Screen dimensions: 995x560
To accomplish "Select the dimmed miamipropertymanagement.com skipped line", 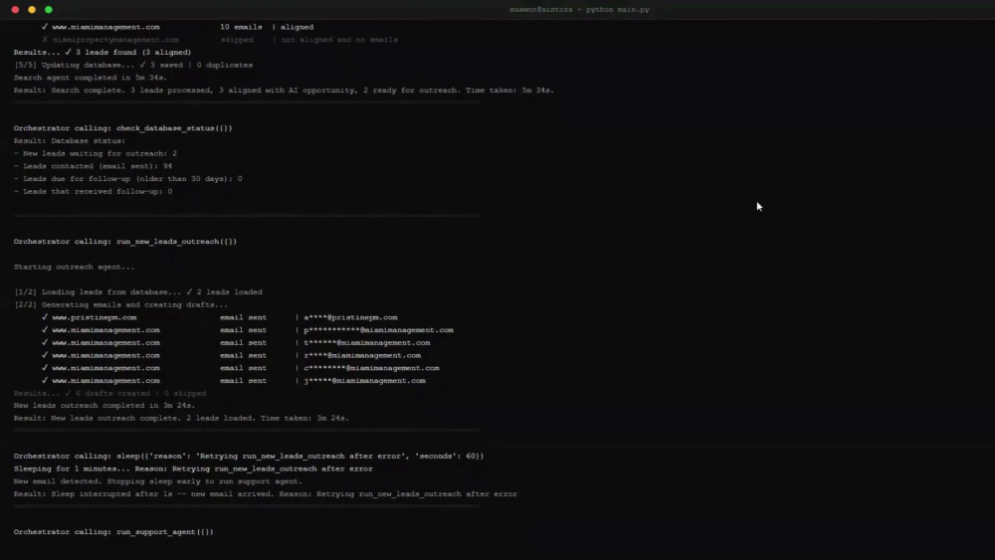I will 220,40.
